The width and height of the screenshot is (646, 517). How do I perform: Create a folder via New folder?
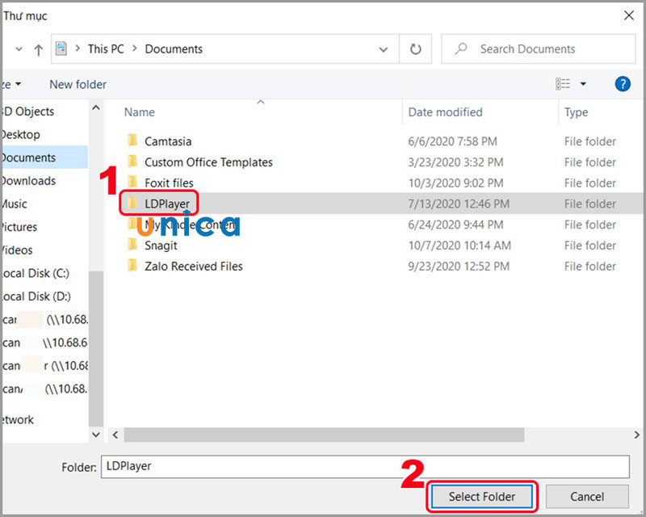click(77, 84)
